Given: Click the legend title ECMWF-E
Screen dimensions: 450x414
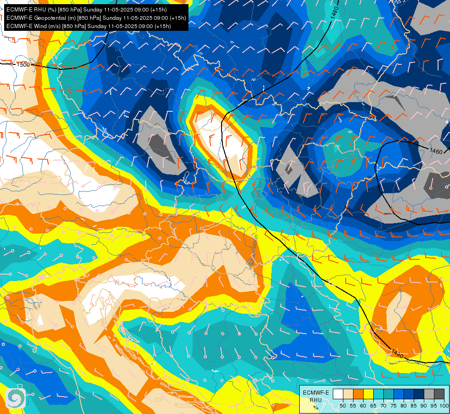Looking at the screenshot, I should tap(316, 392).
